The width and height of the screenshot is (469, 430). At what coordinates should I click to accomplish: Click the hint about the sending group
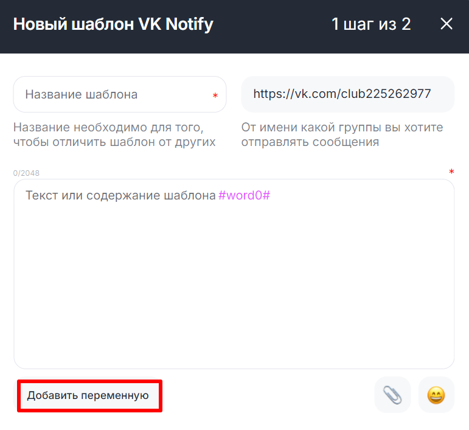coord(342,135)
